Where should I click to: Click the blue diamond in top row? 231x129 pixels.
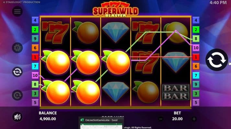click(116, 32)
